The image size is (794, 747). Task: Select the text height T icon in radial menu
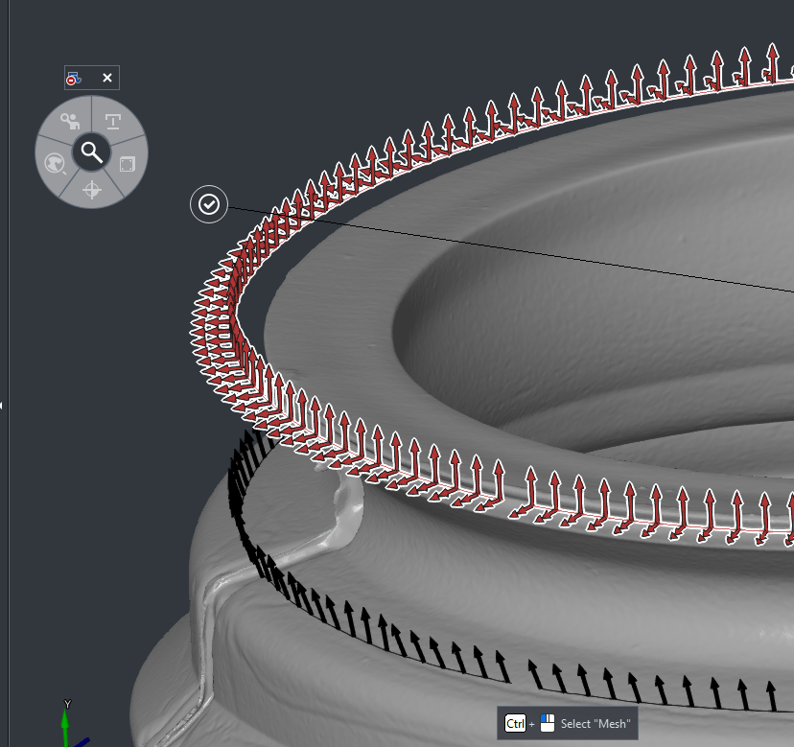tap(112, 122)
